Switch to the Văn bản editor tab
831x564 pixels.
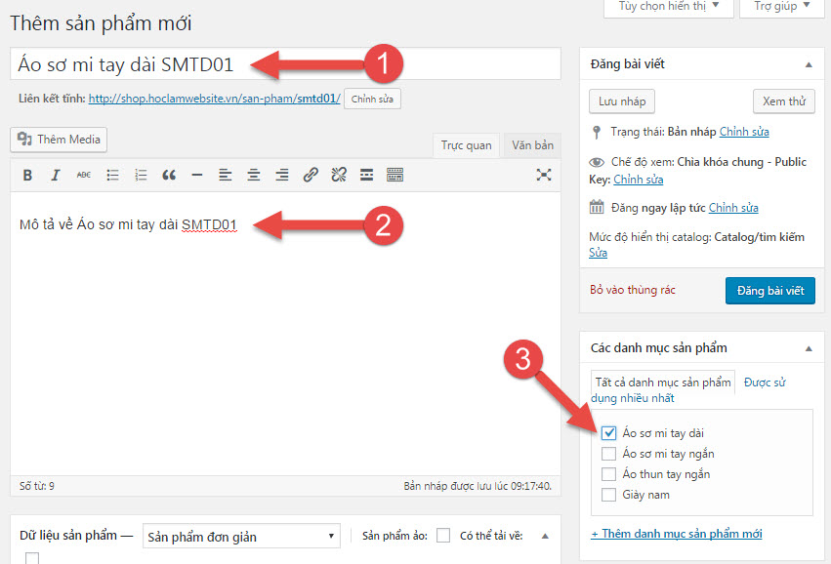pyautogui.click(x=532, y=145)
